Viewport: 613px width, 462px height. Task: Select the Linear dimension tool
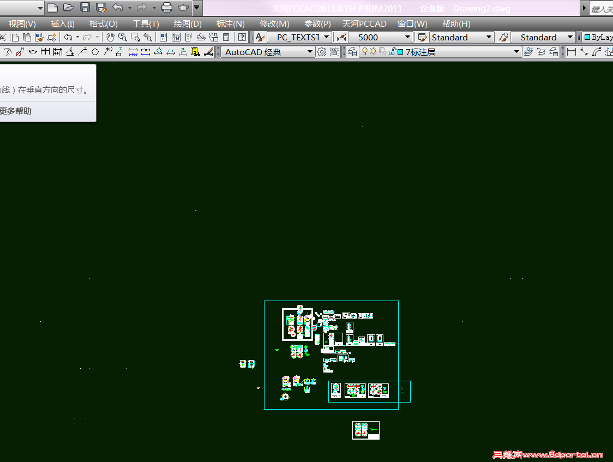[572, 52]
